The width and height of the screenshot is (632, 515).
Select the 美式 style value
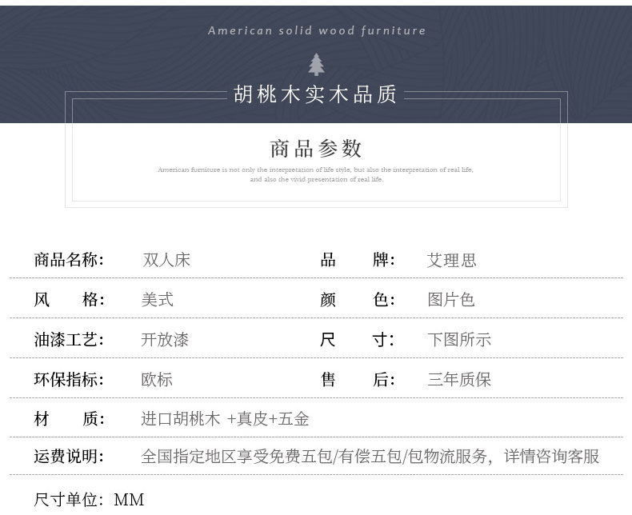pos(158,300)
